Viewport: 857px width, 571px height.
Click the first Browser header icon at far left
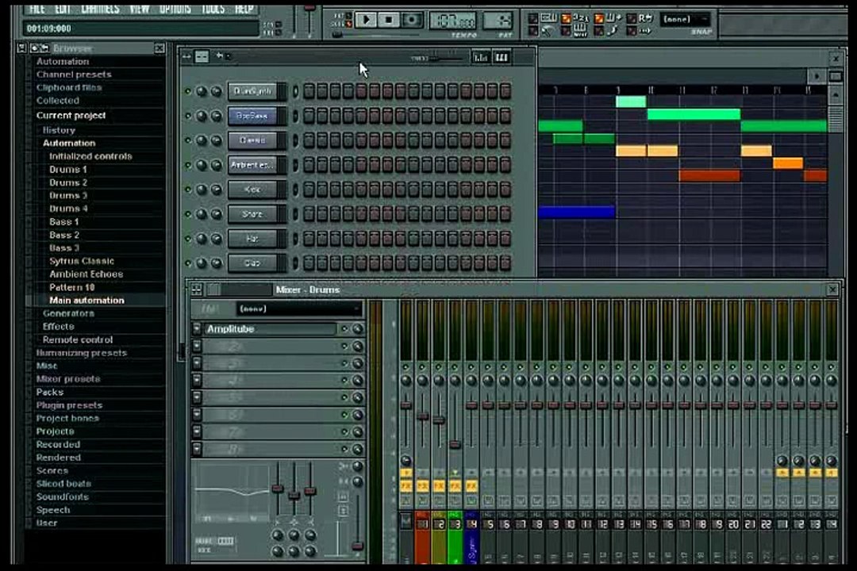coord(21,48)
